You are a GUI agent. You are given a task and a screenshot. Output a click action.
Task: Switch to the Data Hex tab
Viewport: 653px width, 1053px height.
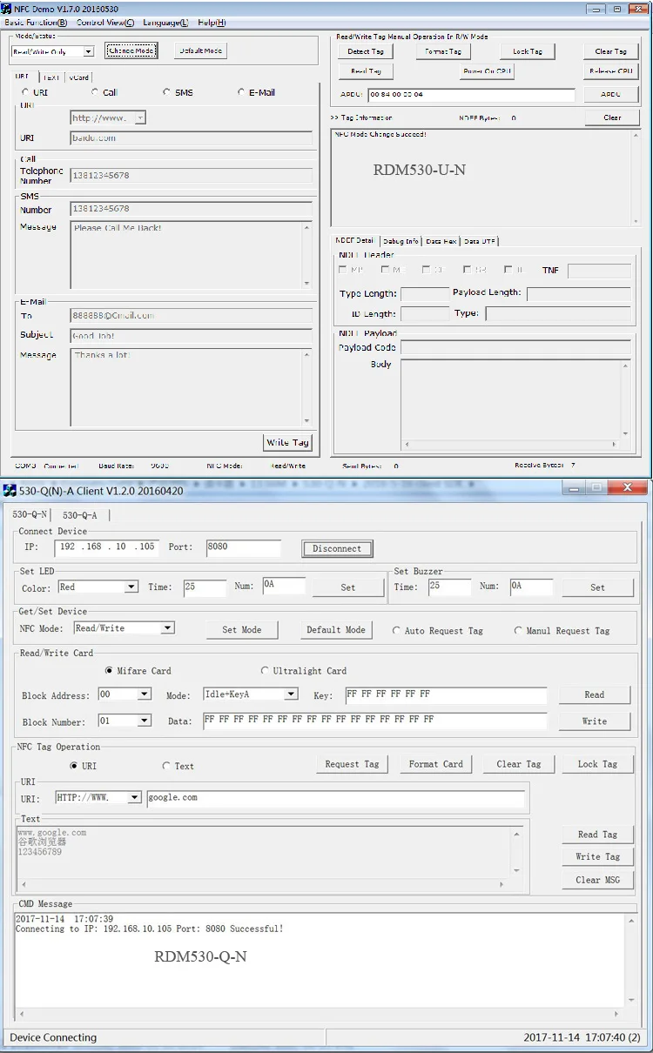click(441, 241)
